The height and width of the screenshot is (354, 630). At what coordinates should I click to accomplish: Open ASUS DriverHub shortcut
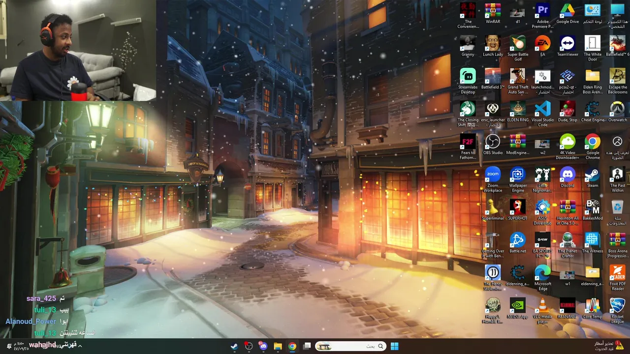tap(542, 212)
